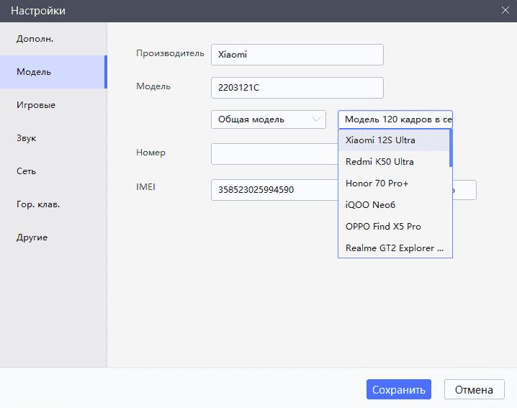Choose Realme GT2 Explorer list entry
Image resolution: width=517 pixels, height=408 pixels.
393,248
